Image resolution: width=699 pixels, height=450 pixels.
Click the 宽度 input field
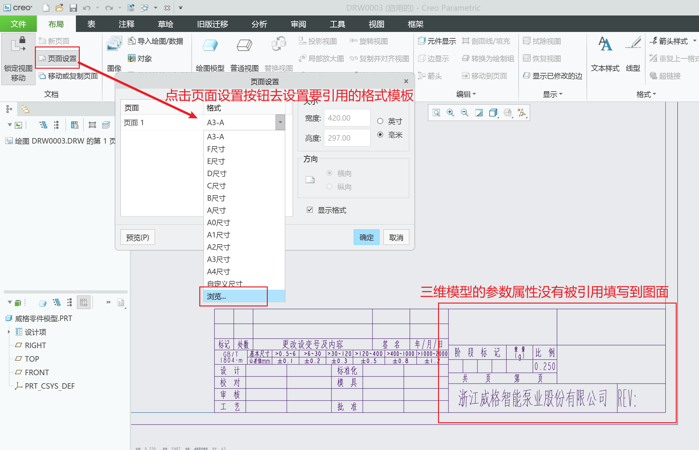coord(347,118)
